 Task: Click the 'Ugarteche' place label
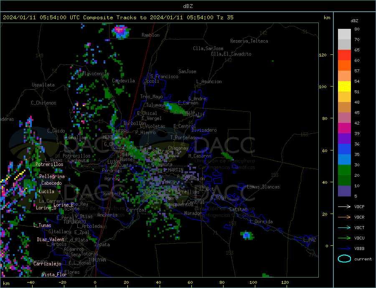(x=113, y=194)
